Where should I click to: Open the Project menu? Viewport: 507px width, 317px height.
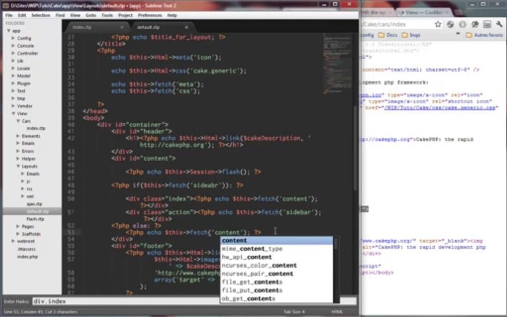click(x=125, y=15)
